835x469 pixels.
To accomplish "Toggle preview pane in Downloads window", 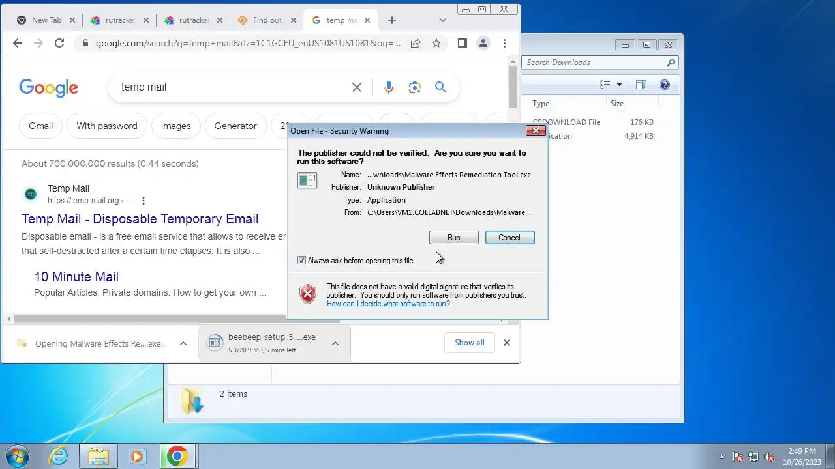I will [x=641, y=85].
